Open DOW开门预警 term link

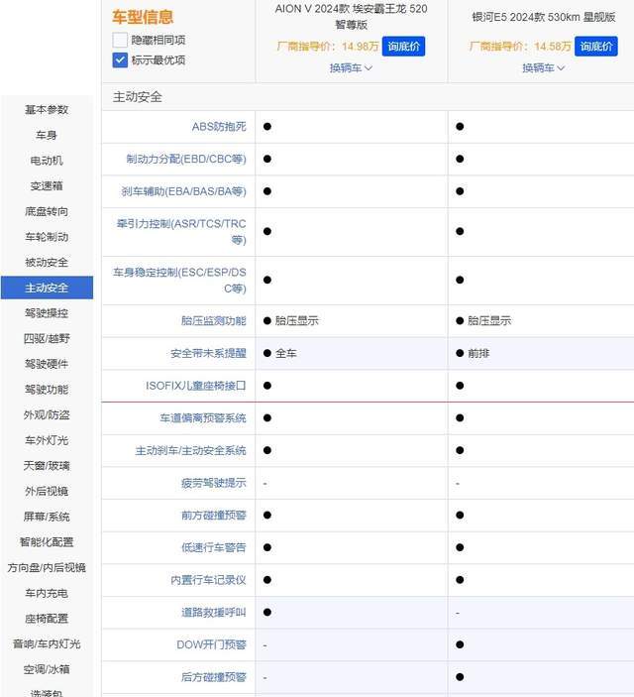click(x=211, y=644)
